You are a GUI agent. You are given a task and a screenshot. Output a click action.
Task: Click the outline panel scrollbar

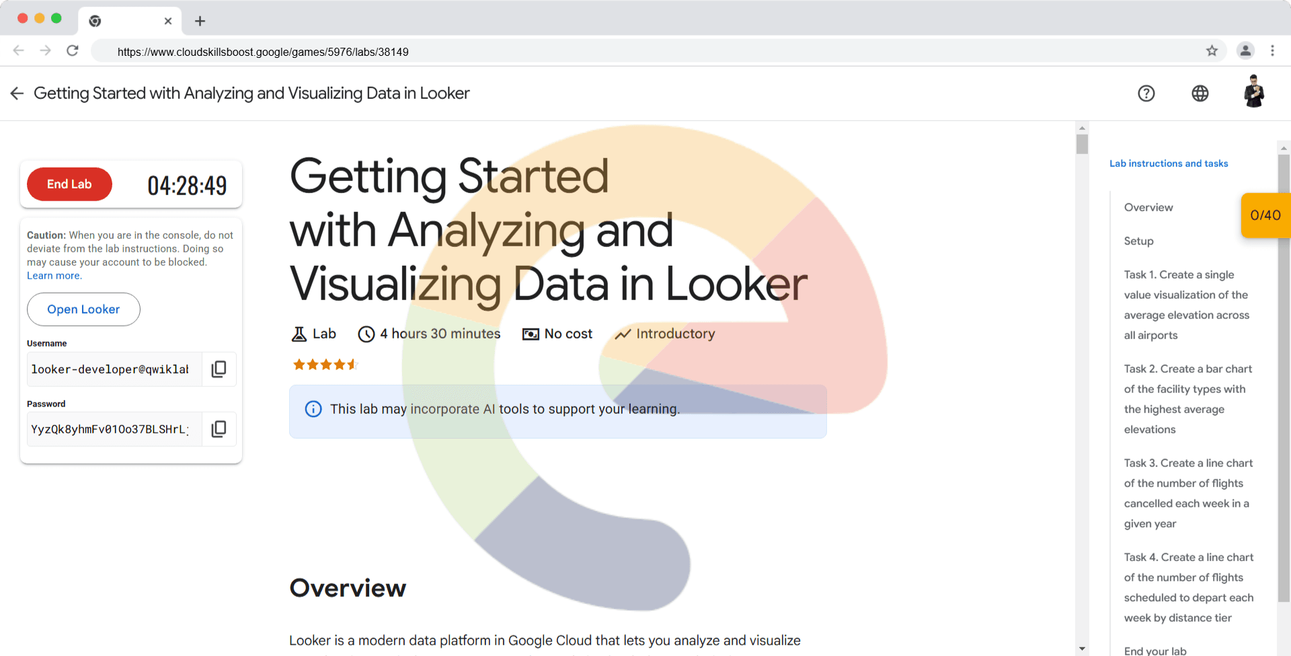click(1284, 377)
